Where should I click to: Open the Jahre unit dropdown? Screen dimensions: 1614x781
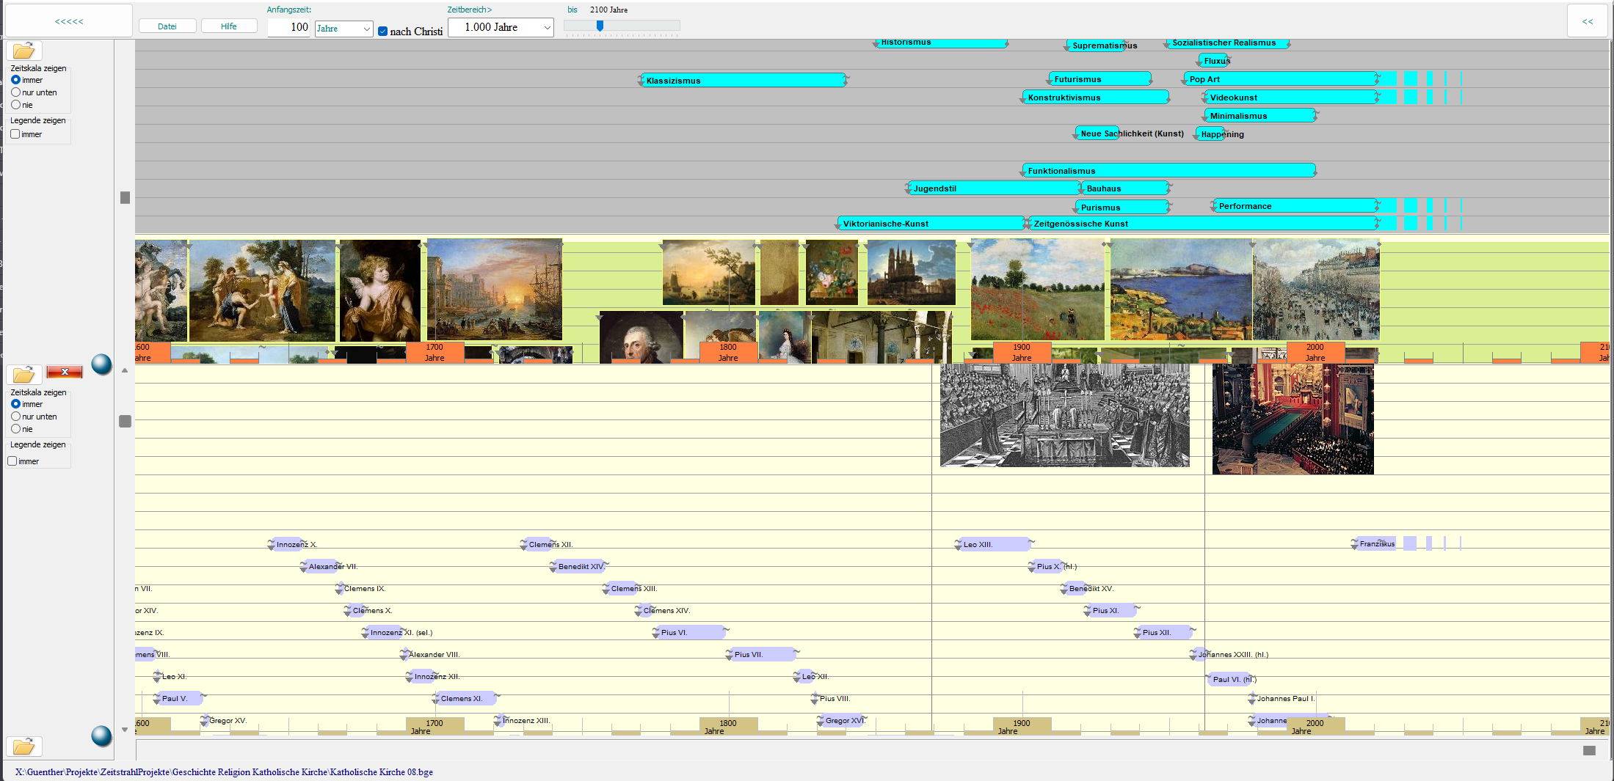point(344,29)
